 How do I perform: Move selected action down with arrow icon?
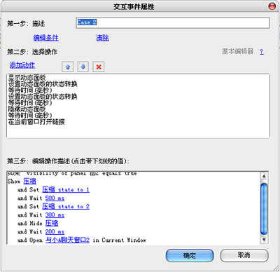tap(83, 67)
